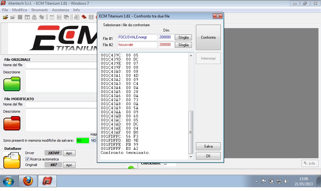Click Sfoglia for File #2
The width and height of the screenshot is (321, 191).
(x=183, y=45)
